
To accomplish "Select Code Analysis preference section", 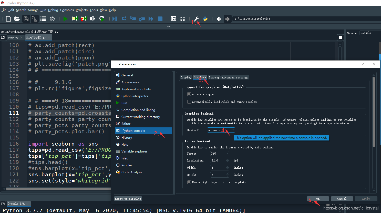I will click(x=143, y=172).
